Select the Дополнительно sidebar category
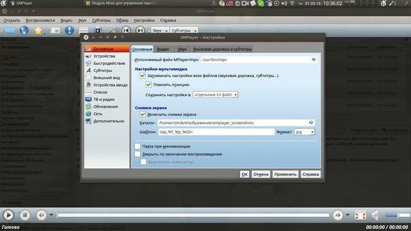The height and width of the screenshot is (231, 411). coord(107,121)
